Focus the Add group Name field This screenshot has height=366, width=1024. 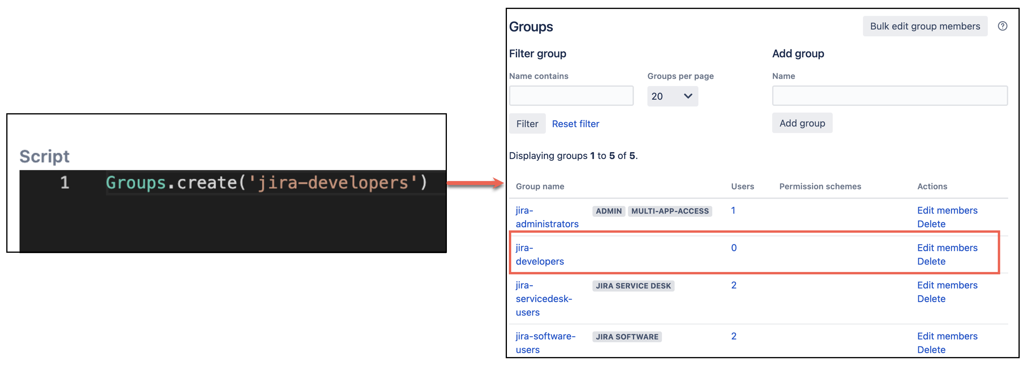point(890,96)
